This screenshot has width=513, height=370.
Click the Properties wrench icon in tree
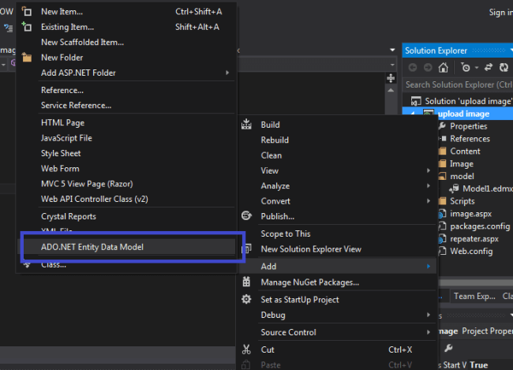coord(442,126)
